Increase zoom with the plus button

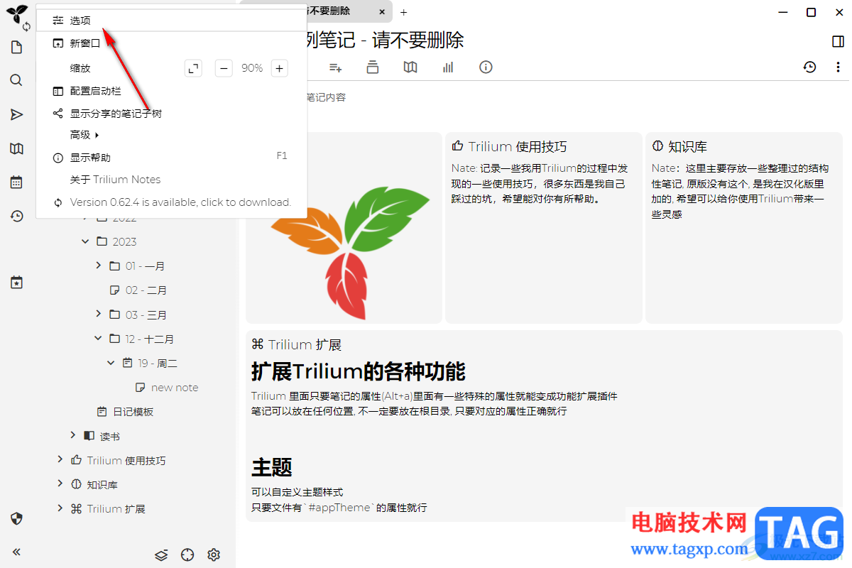pos(280,68)
